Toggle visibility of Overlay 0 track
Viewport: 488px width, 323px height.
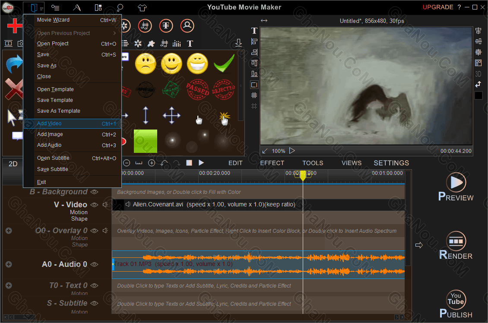pyautogui.click(x=94, y=231)
